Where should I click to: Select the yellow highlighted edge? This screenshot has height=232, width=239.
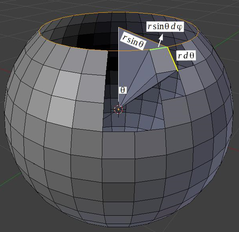pyautogui.click(x=172, y=59)
